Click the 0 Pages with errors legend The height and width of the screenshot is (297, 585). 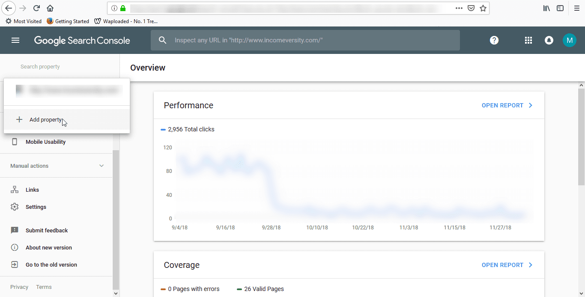(x=190, y=289)
